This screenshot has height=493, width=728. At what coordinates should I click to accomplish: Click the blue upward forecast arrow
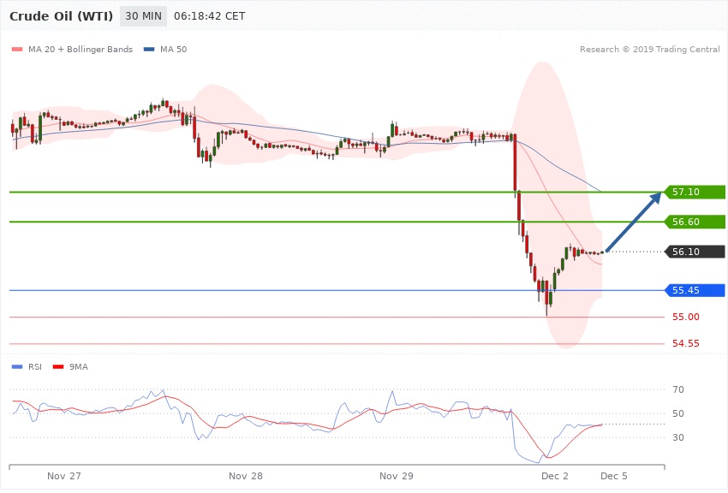pos(634,222)
